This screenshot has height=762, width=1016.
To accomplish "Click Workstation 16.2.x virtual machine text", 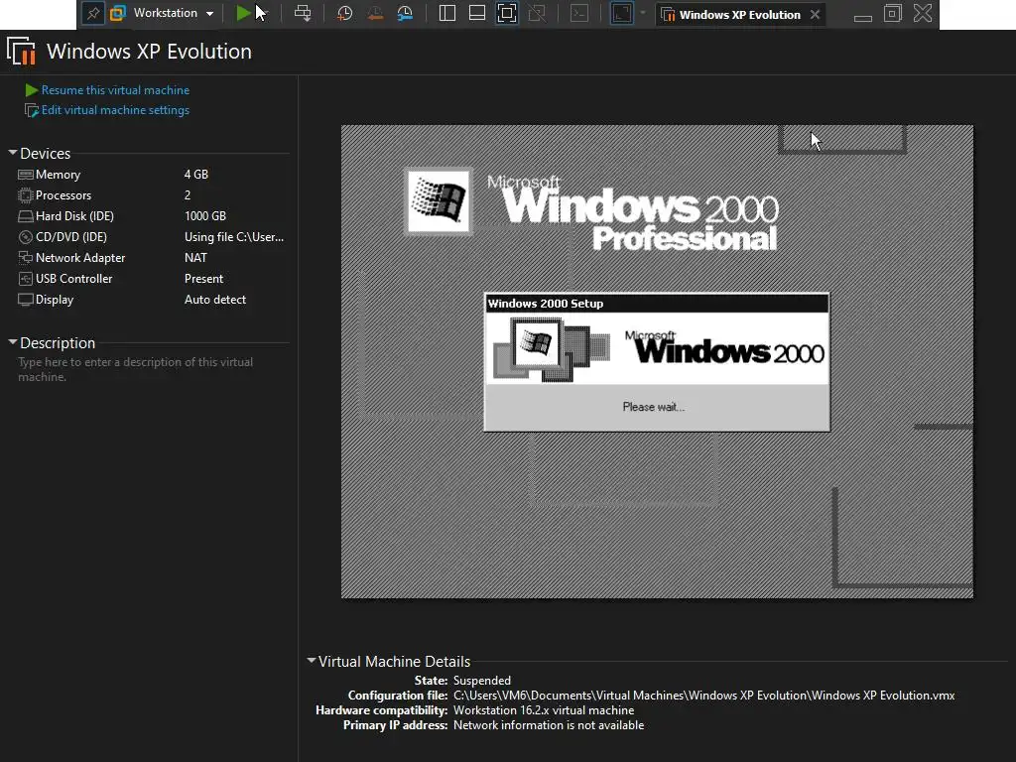I will 544,710.
